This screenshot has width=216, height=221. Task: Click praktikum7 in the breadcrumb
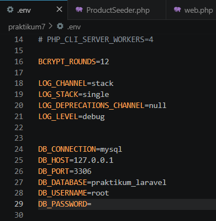coord(27,27)
